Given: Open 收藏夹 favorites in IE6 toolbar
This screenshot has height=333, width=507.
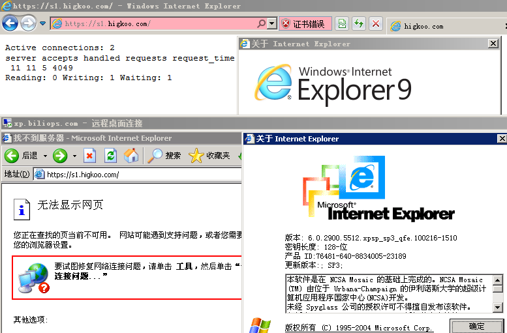Looking at the screenshot, I should pyautogui.click(x=209, y=156).
